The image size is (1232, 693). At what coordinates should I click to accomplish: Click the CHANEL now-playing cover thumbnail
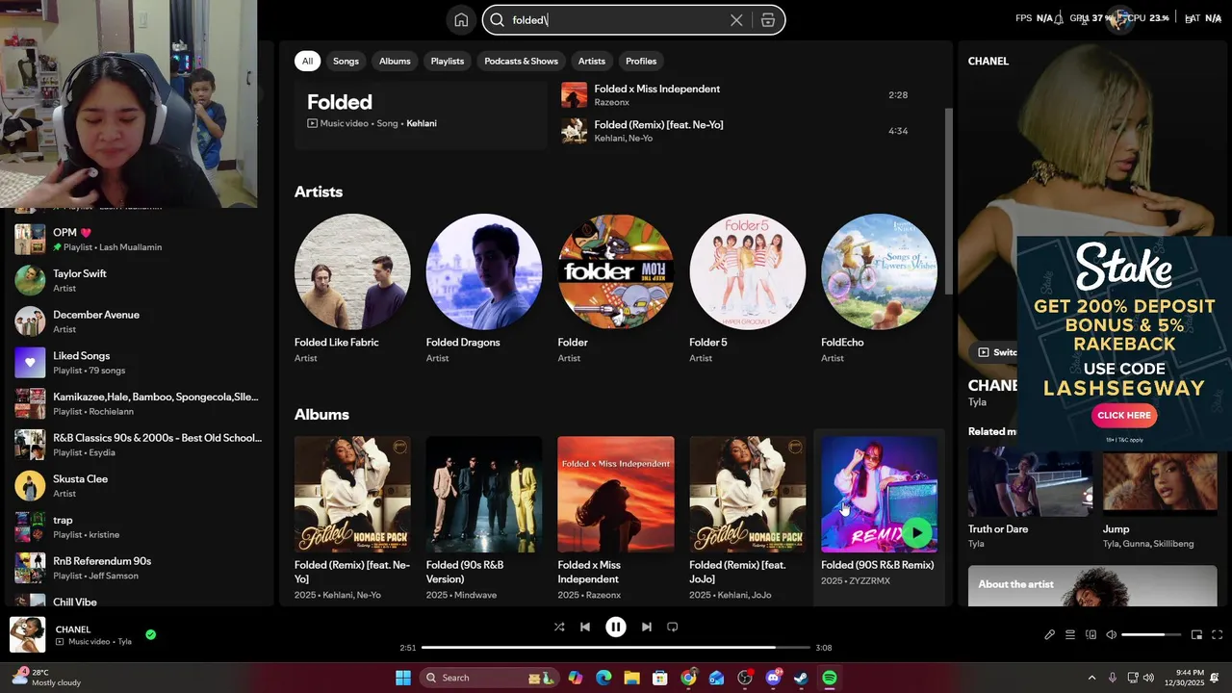[x=27, y=635]
